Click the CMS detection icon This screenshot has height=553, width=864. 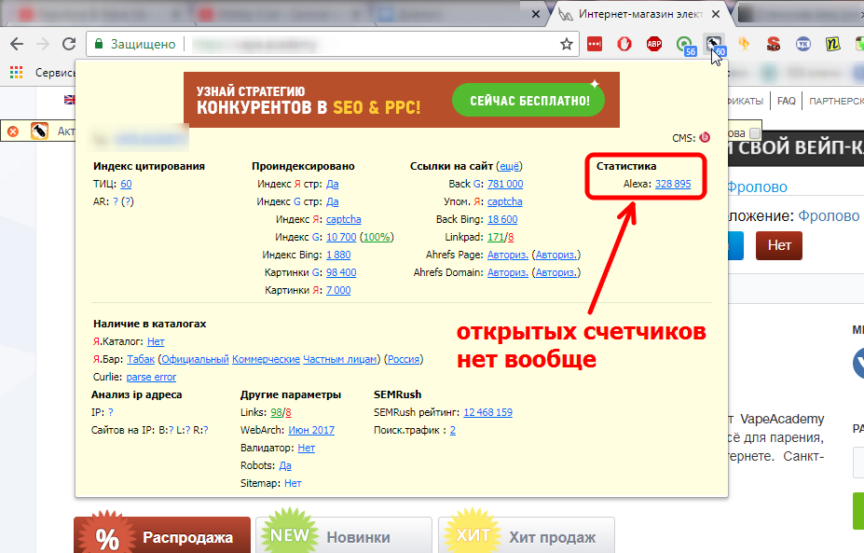(x=705, y=137)
